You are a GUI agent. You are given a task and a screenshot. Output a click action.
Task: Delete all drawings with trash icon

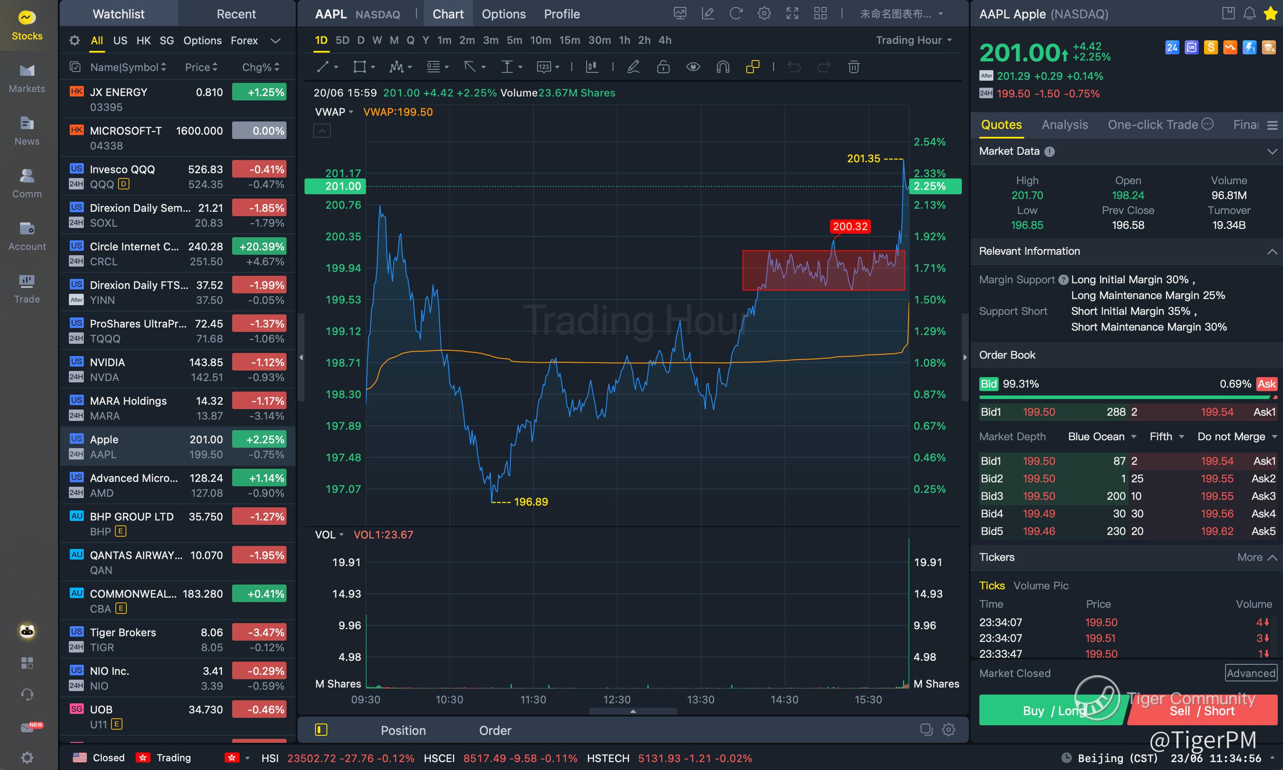[x=853, y=66]
